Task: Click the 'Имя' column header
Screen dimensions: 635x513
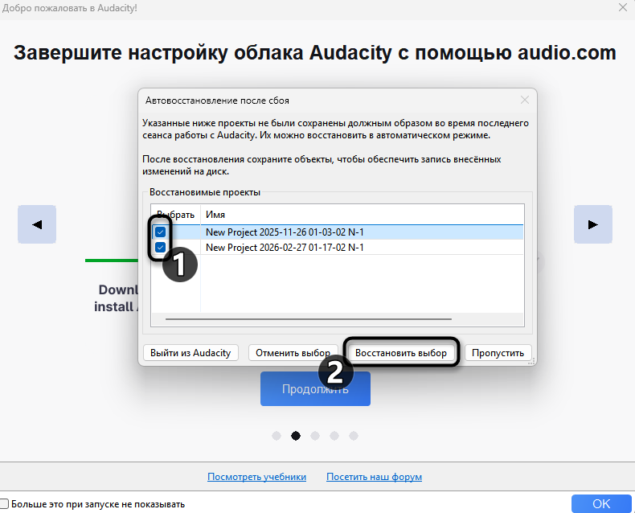Action: 362,215
